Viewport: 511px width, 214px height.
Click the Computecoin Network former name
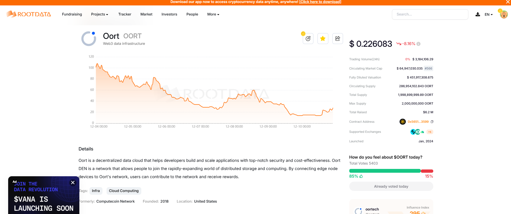(116, 202)
